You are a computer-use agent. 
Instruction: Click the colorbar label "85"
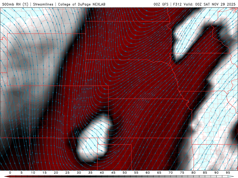(205, 173)
